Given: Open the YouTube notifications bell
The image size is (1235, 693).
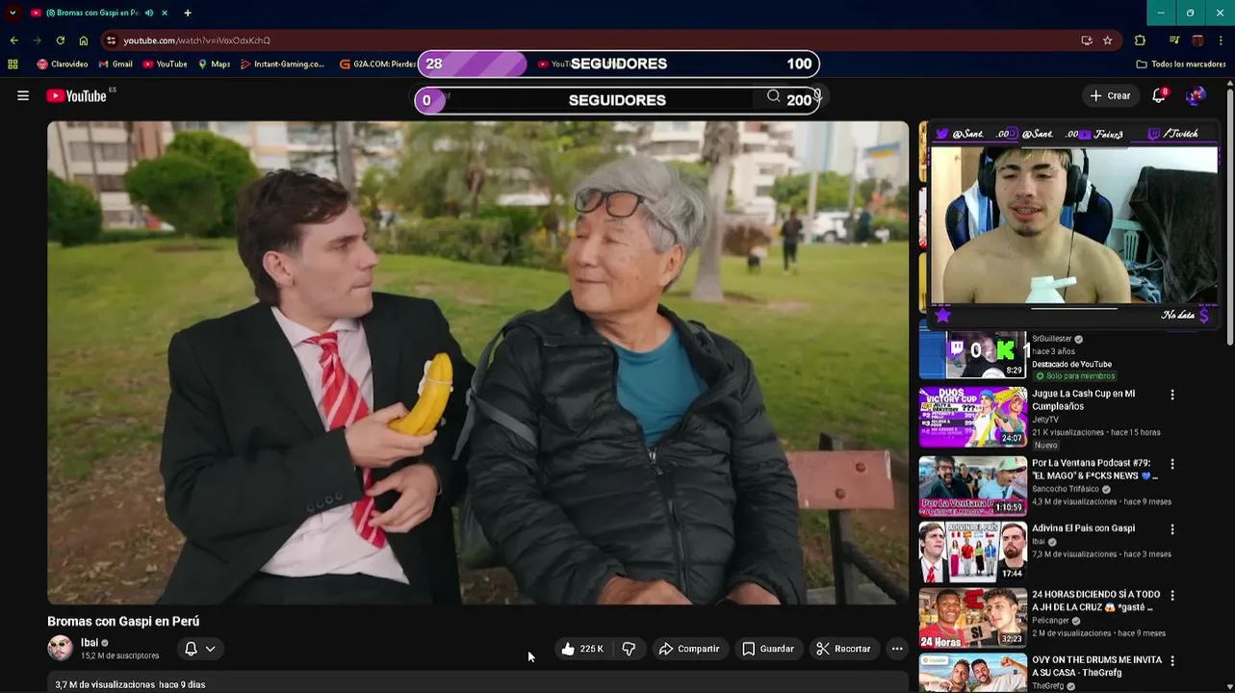Looking at the screenshot, I should [1159, 95].
